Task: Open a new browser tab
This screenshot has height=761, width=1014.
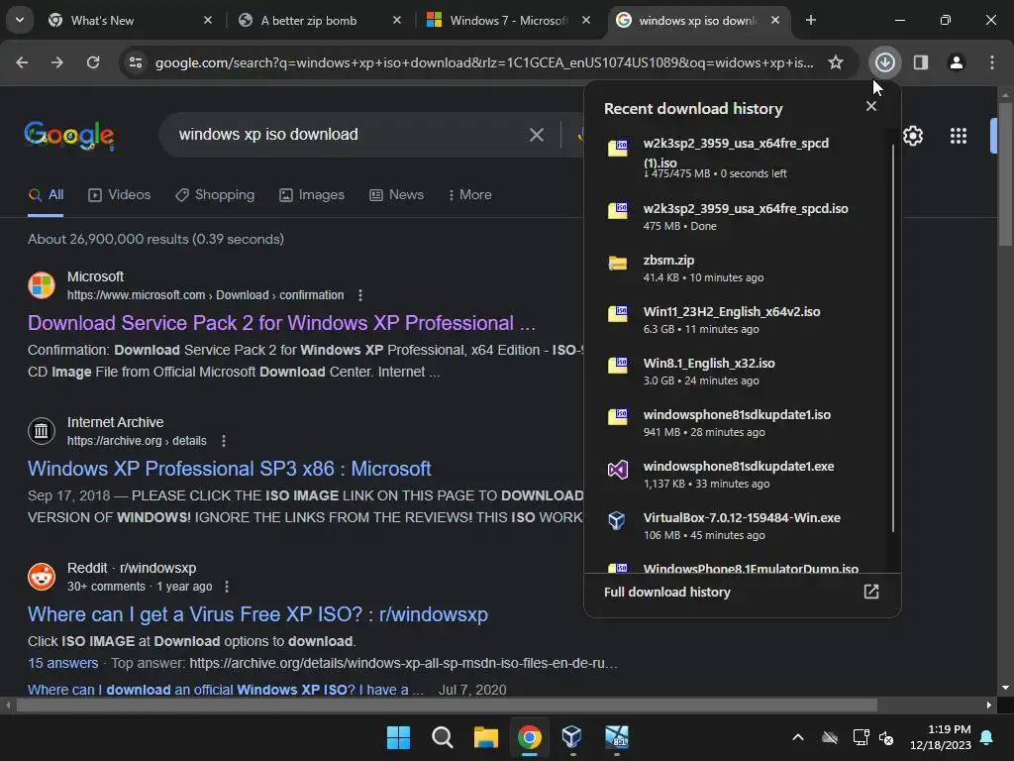Action: click(x=811, y=20)
